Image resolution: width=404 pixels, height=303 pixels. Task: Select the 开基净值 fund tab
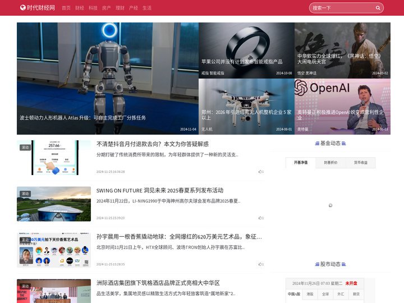301,163
